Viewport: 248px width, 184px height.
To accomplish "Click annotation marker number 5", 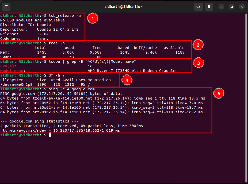I will pos(219,93).
